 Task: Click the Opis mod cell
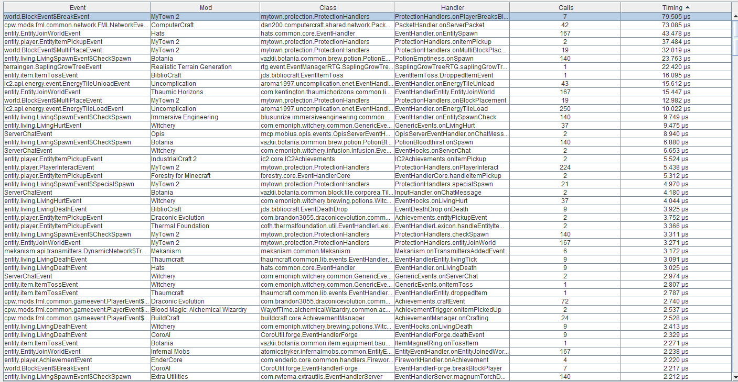click(205, 134)
